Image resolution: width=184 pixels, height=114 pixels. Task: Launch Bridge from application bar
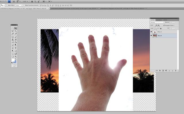[14, 1]
